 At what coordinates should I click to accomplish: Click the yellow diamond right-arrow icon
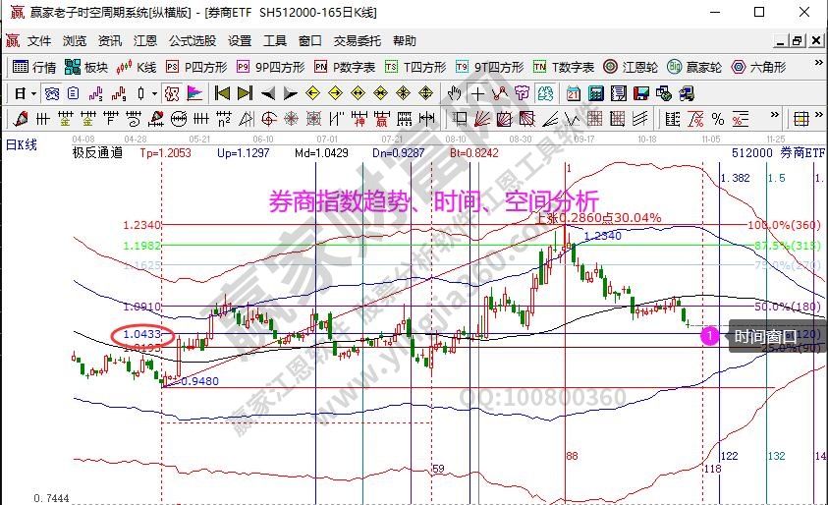(335, 93)
